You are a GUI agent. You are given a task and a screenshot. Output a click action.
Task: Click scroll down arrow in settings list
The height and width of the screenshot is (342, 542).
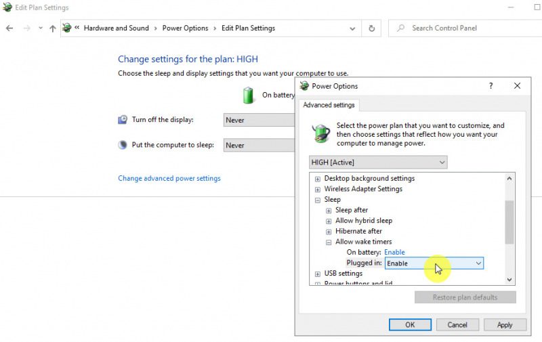509,280
